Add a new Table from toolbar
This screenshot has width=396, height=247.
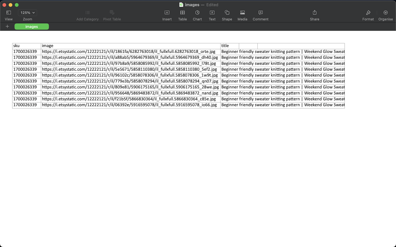[x=183, y=13]
